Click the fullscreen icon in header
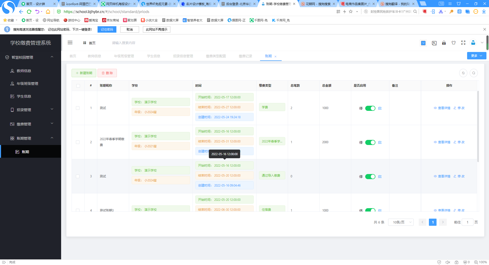489x265 pixels. coord(463,43)
